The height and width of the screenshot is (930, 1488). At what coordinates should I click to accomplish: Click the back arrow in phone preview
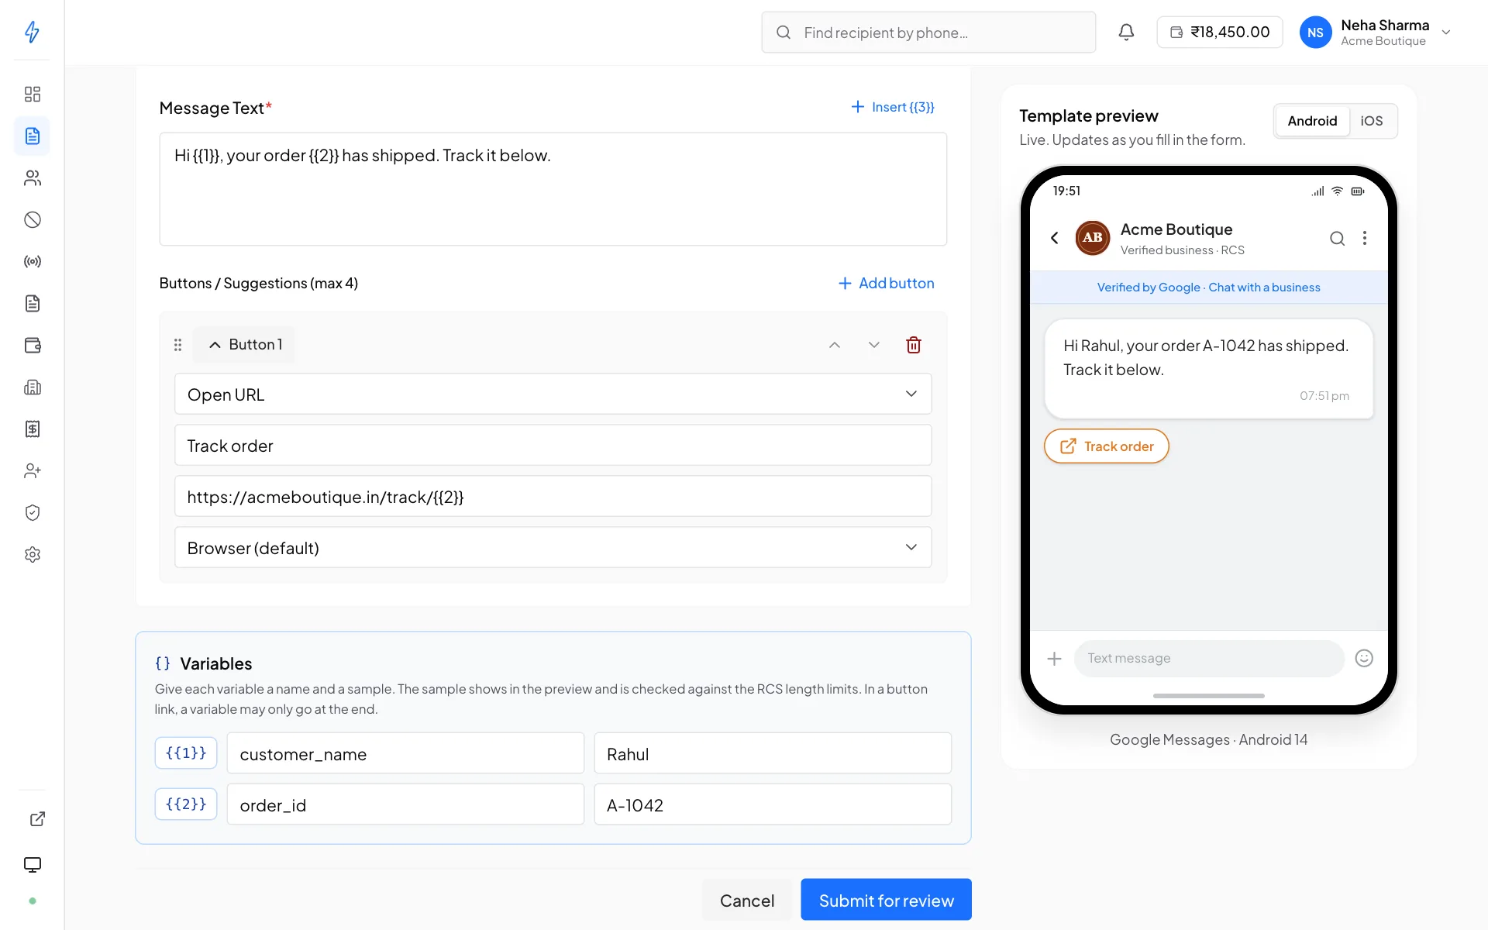click(x=1055, y=238)
